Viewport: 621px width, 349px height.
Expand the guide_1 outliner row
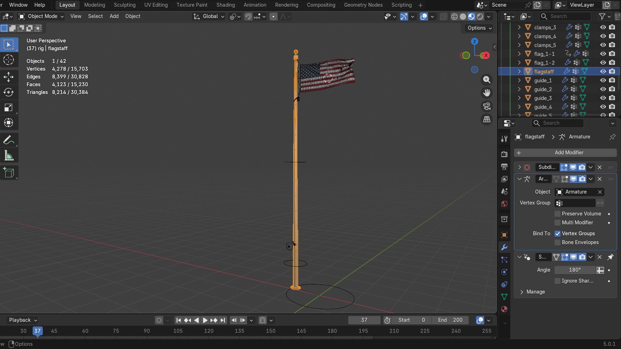[x=519, y=80]
